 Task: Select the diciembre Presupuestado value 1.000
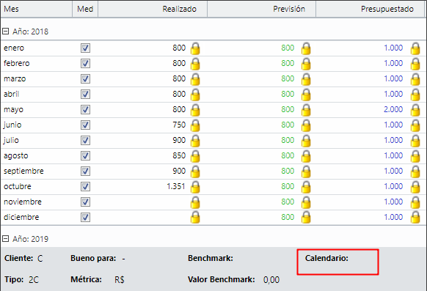point(393,217)
